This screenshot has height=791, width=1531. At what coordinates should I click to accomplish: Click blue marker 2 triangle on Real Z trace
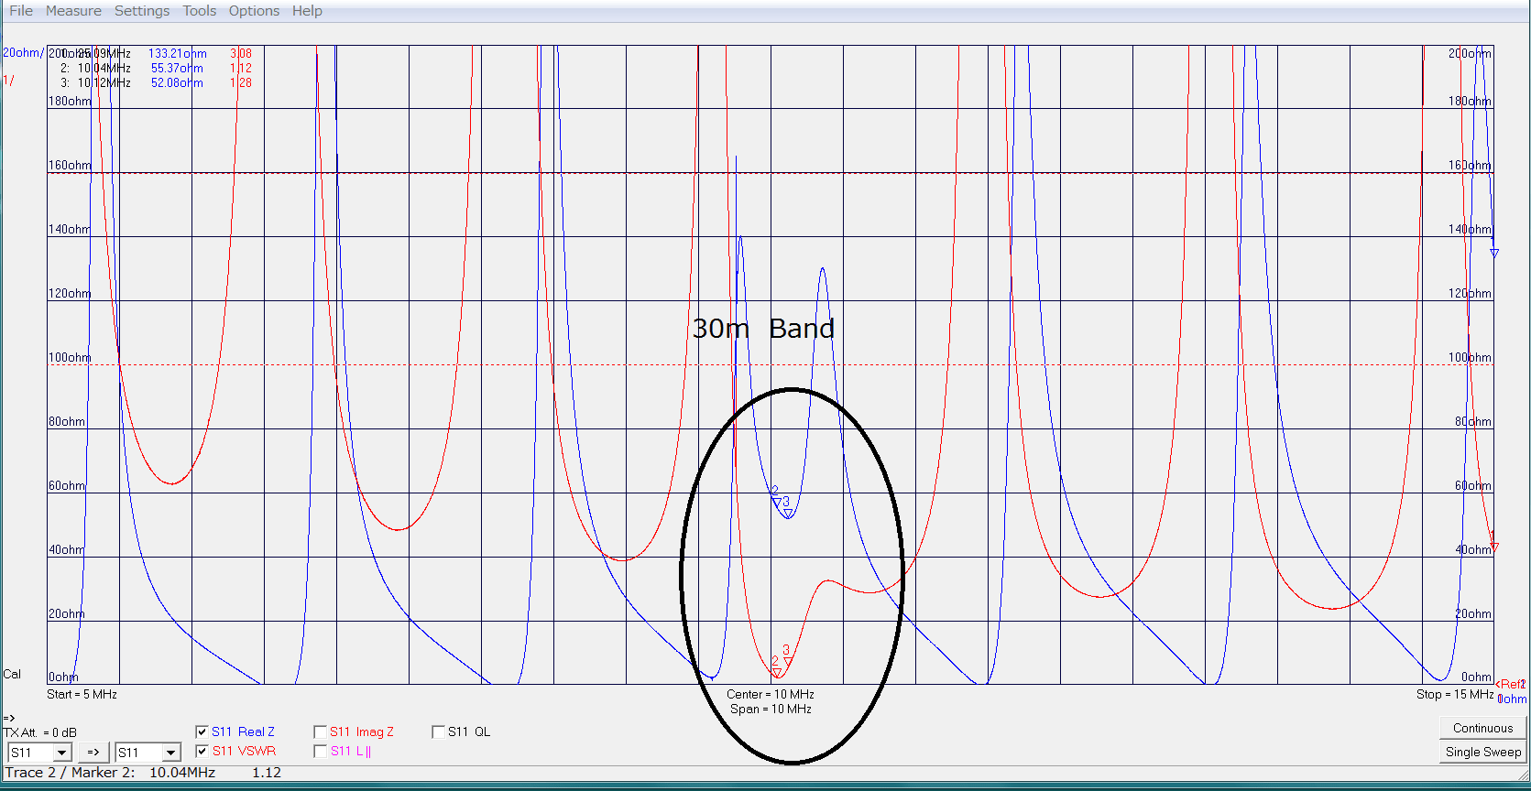pos(776,503)
